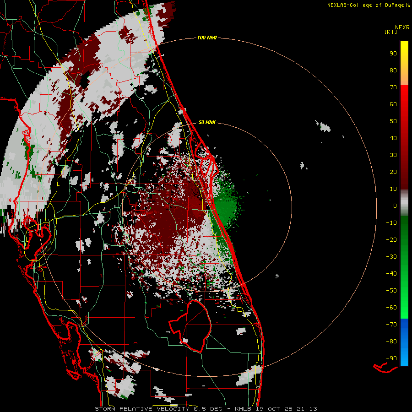Click the positive 50 knot scale label
412x412 pixels.
393,121
